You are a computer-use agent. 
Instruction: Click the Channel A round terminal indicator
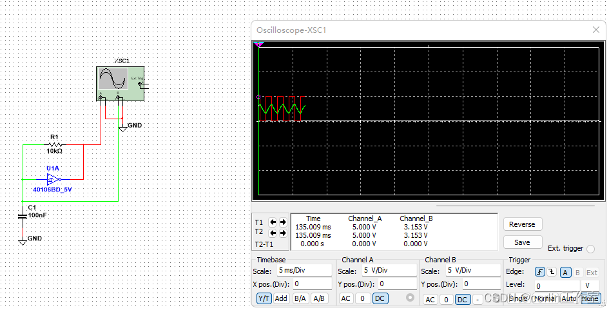point(410,297)
